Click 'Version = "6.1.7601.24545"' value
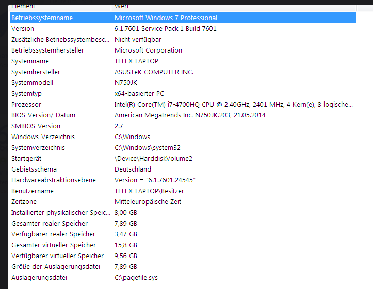 point(155,180)
